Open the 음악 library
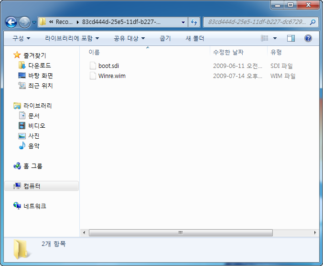 (34, 146)
